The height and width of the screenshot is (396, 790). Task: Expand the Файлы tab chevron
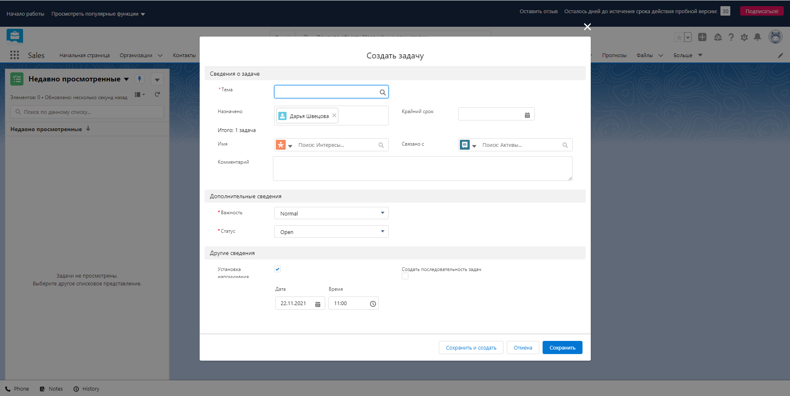pyautogui.click(x=661, y=56)
